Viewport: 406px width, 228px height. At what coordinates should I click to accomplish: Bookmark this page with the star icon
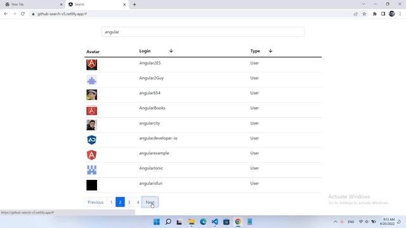(x=364, y=14)
